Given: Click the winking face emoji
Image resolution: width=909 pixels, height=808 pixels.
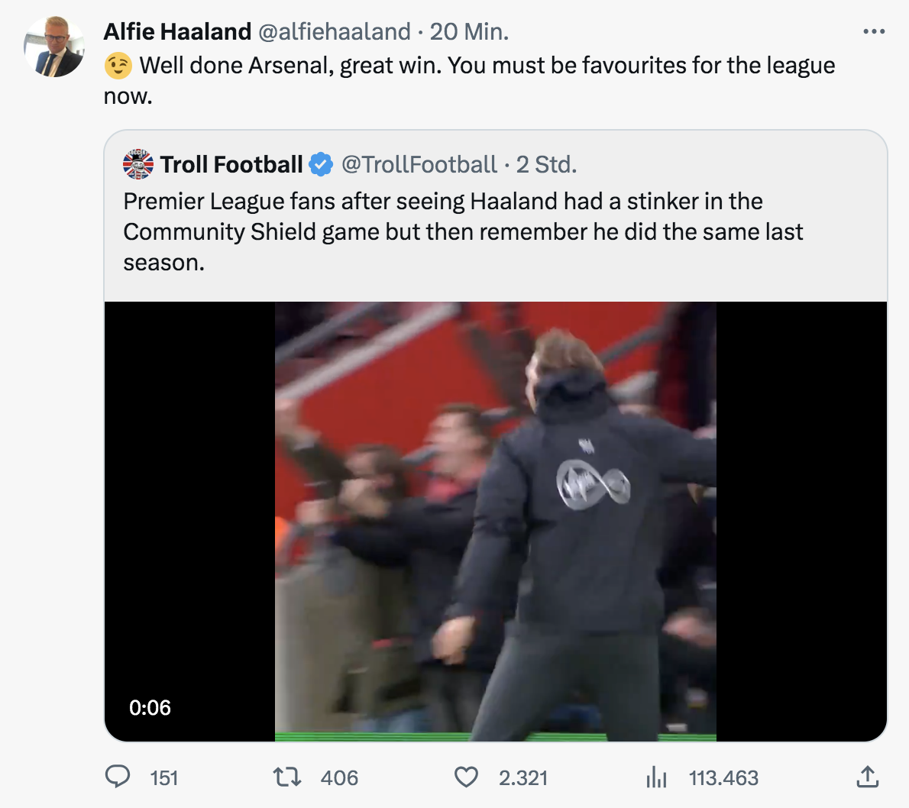Looking at the screenshot, I should click(x=118, y=66).
